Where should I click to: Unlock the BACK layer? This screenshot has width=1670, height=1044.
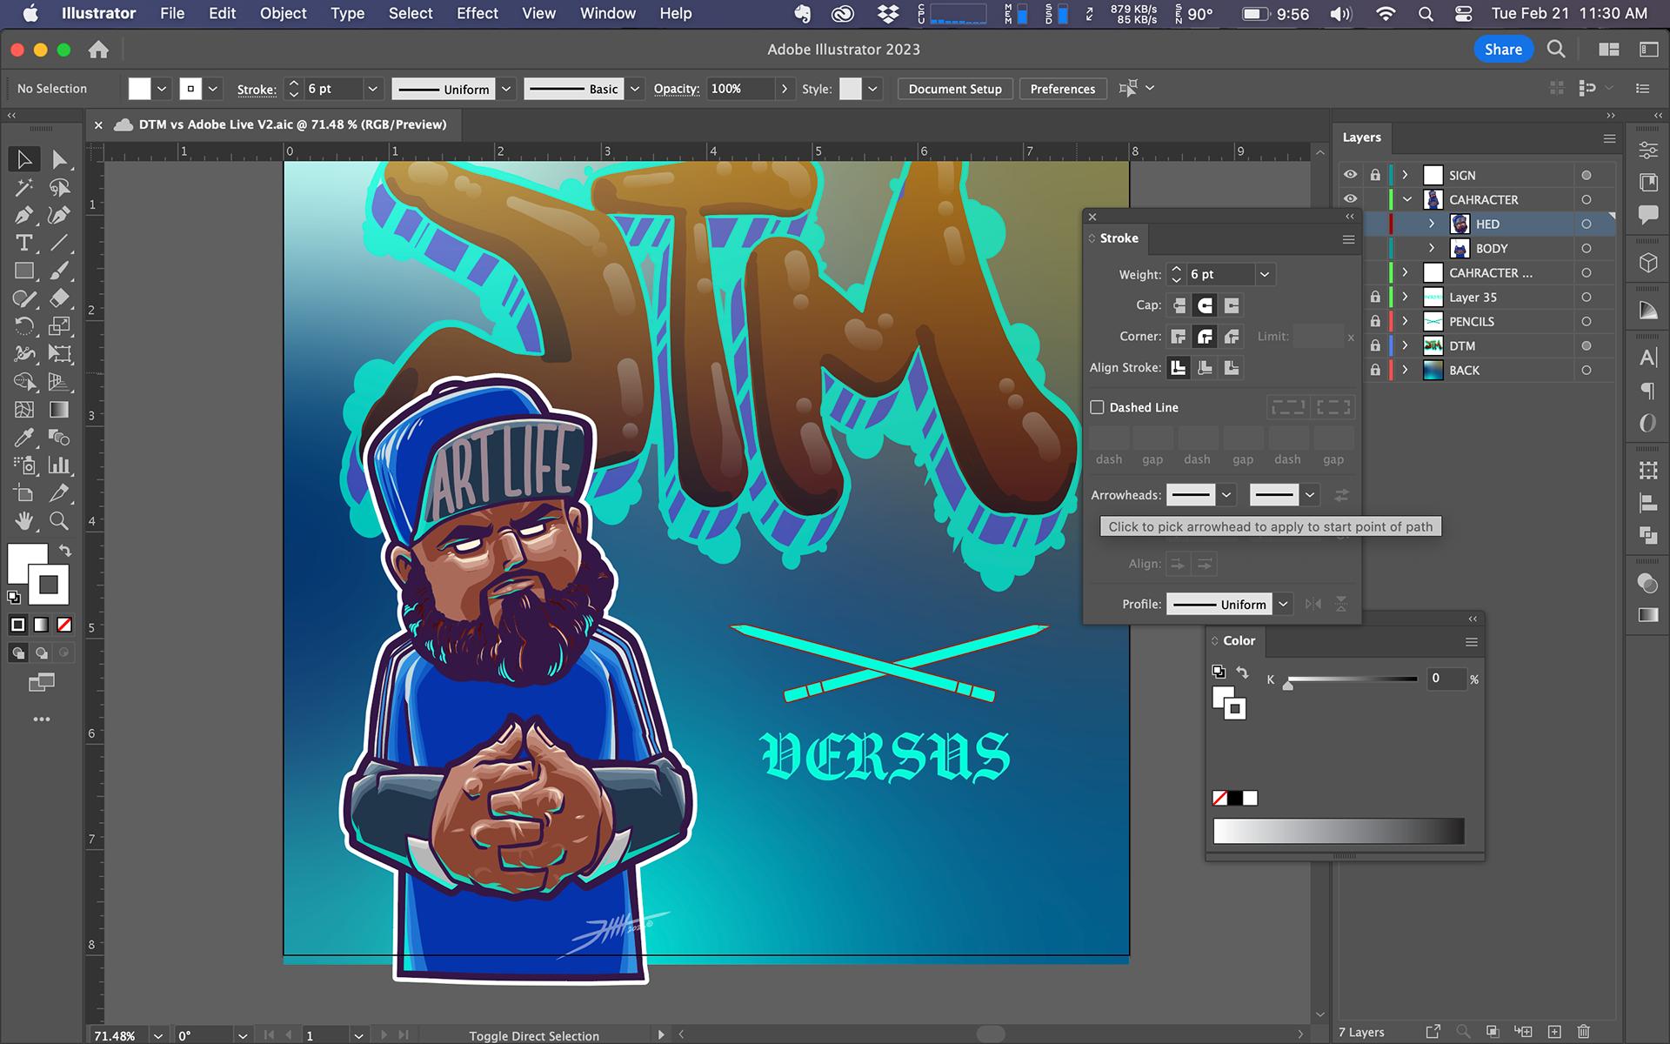1375,370
